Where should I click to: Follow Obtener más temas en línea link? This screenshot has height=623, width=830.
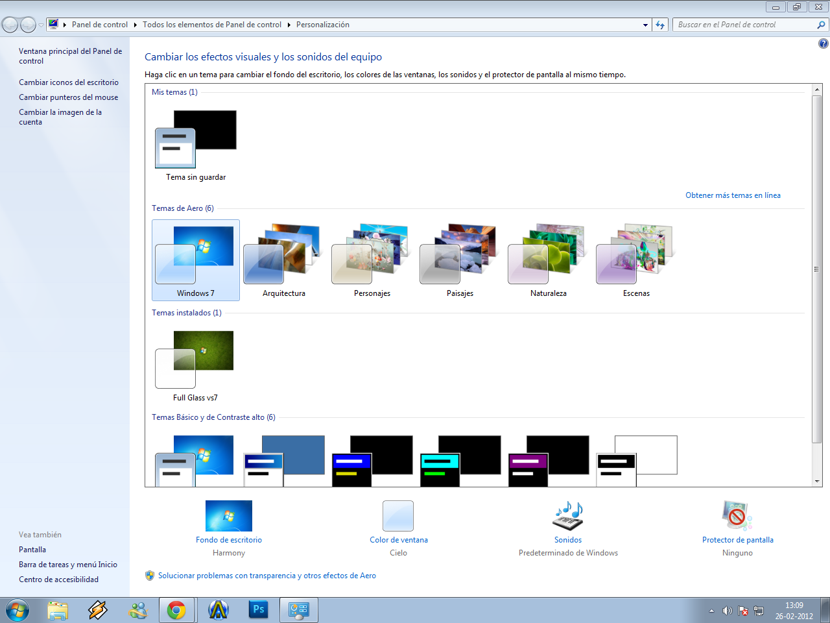733,195
